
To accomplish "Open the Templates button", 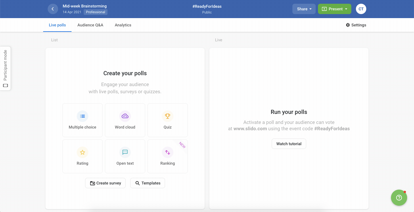I will [x=147, y=183].
